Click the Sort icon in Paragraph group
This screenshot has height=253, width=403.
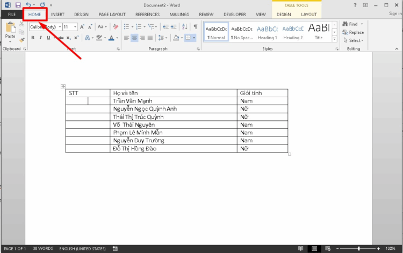[185, 26]
